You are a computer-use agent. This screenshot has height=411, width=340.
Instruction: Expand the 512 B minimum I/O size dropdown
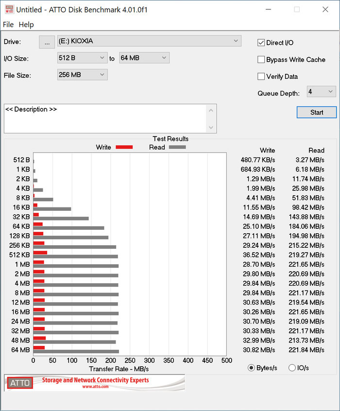[82, 58]
